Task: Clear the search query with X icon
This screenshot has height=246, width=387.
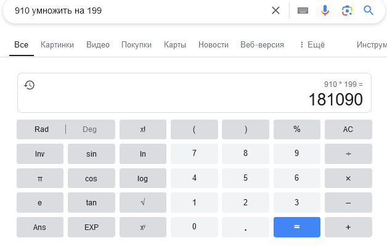Action: click(x=275, y=10)
